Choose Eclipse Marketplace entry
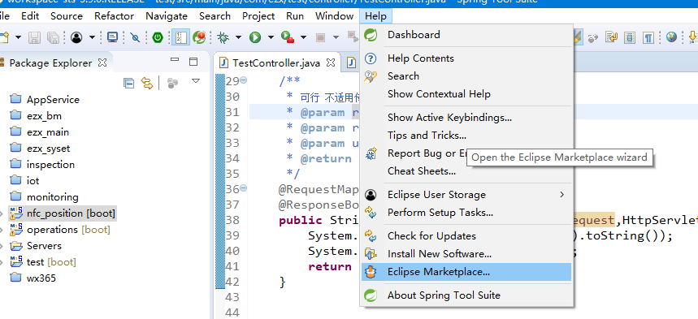 pos(466,272)
